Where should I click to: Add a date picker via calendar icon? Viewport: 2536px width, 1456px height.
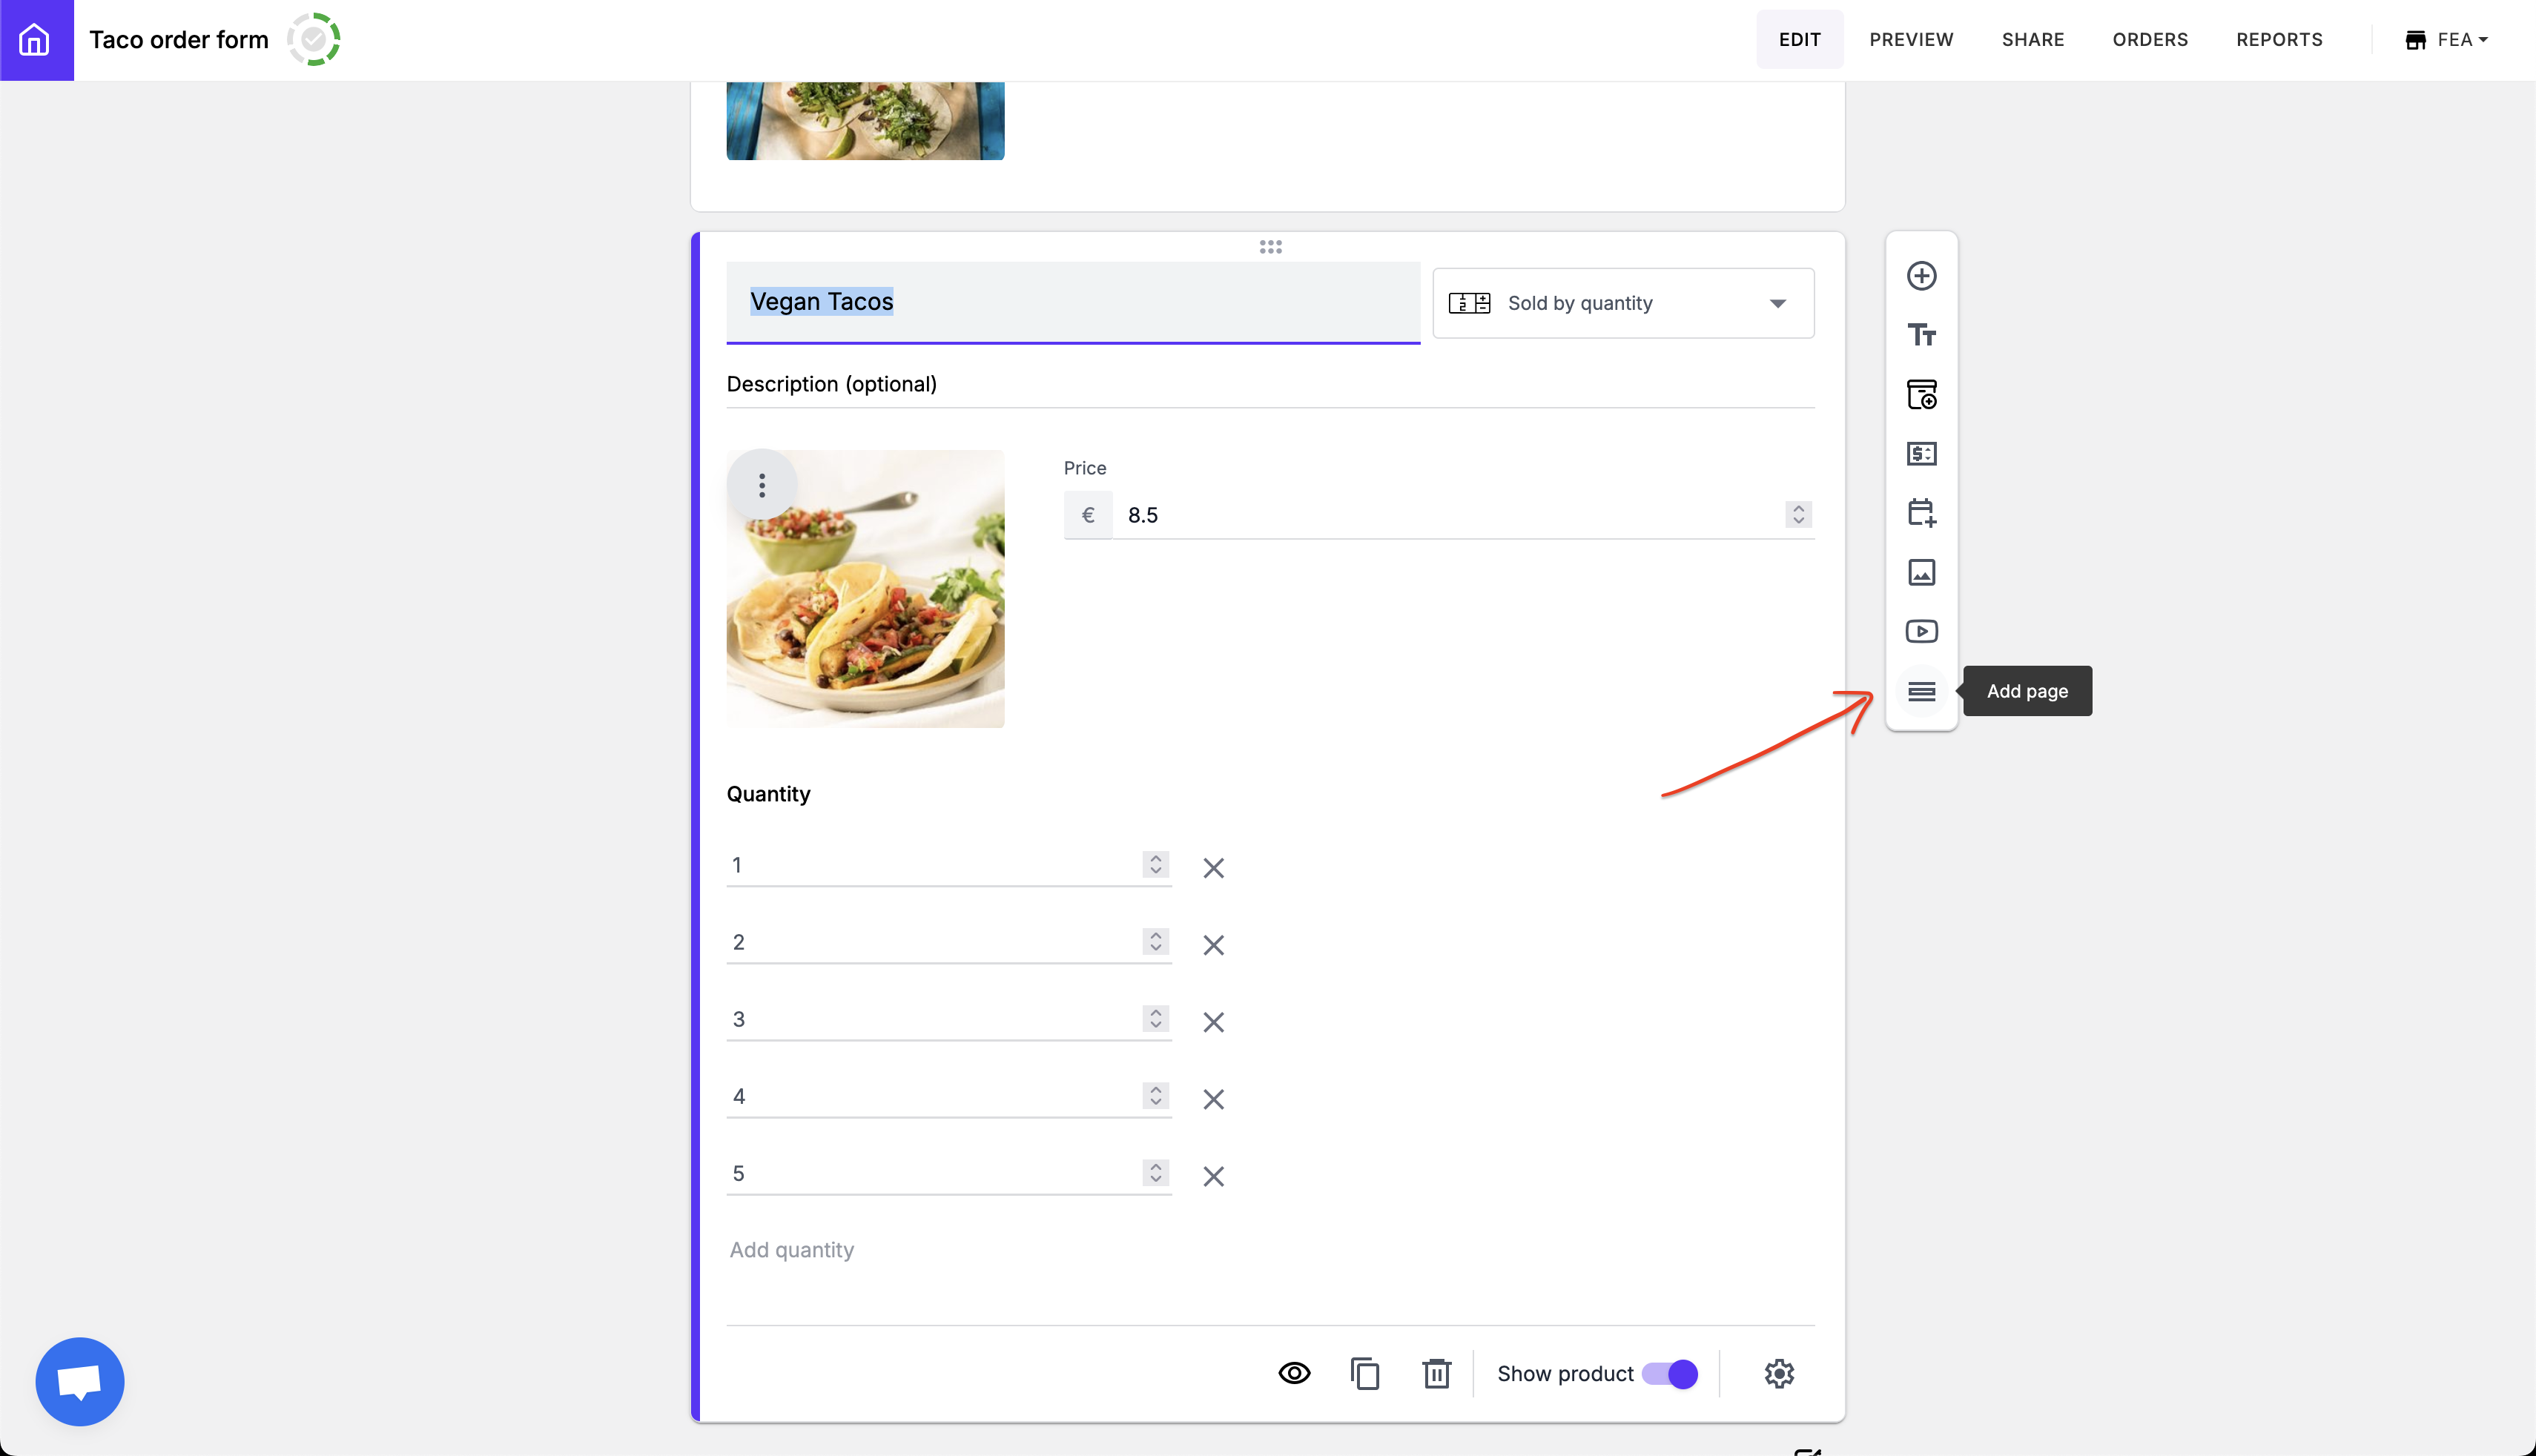(1921, 513)
